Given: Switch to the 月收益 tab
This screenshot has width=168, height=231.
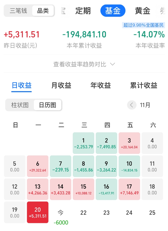Looking at the screenshot, I should pyautogui.click(x=61, y=85).
